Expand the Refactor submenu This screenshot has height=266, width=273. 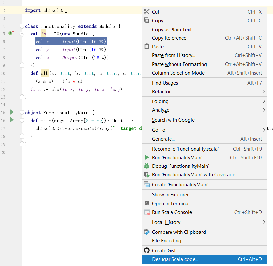click(264, 92)
